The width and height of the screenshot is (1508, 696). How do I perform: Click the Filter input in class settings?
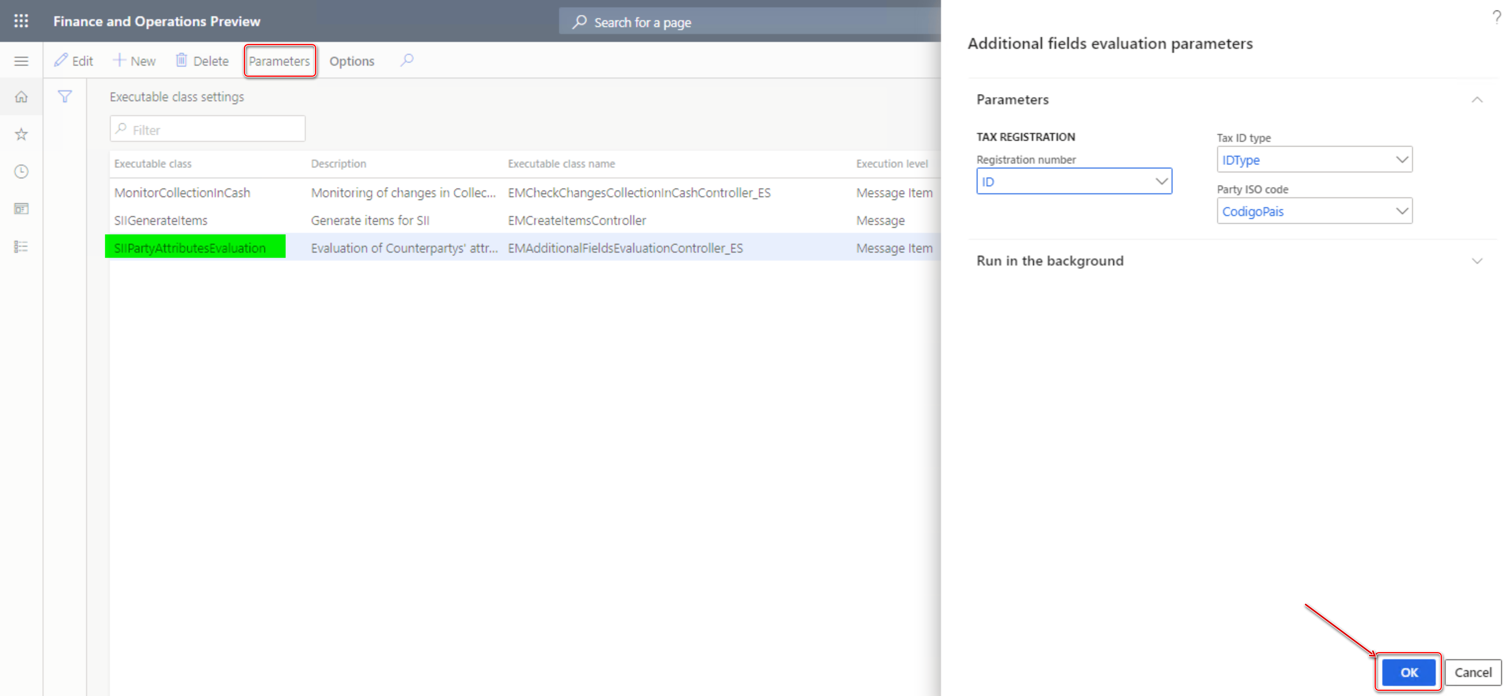tap(208, 130)
